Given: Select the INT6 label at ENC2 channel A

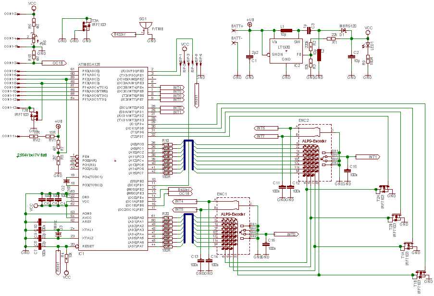Looking at the screenshot, I should click(266, 128).
